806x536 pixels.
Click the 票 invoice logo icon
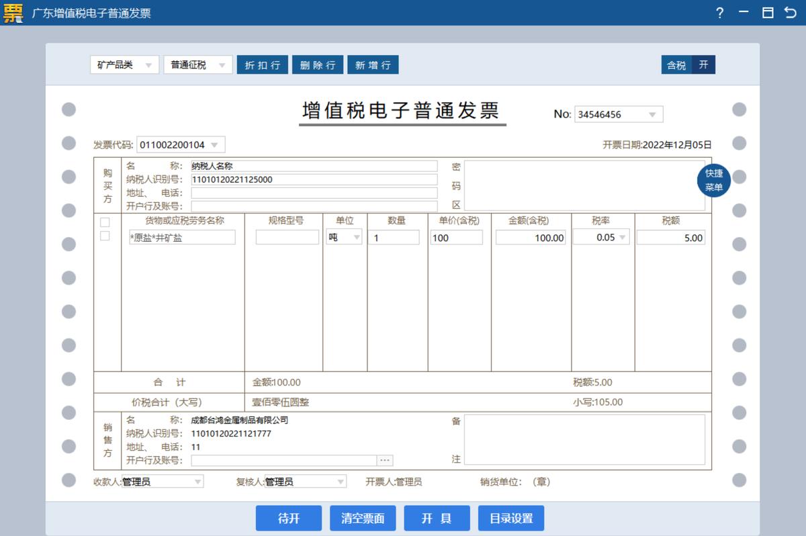point(13,13)
